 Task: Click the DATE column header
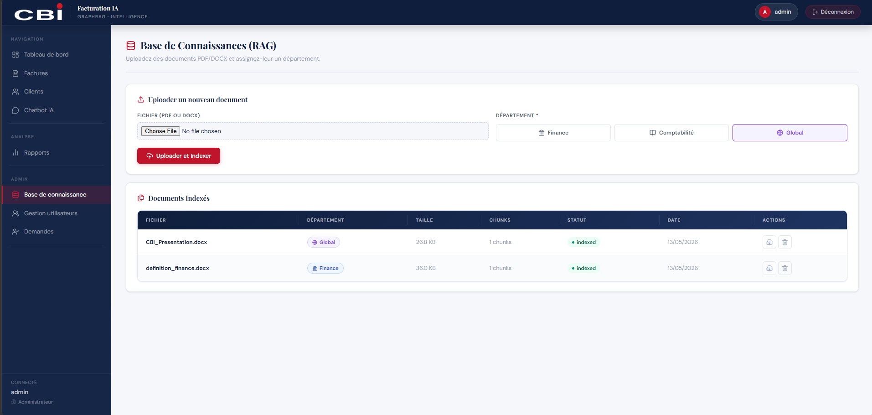coord(674,220)
